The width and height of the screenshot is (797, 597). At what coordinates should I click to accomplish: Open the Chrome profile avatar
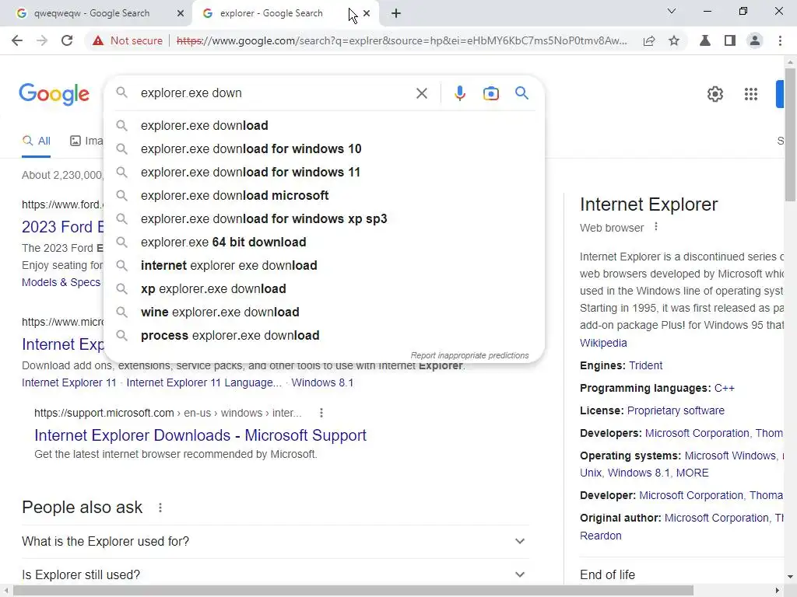[755, 40]
